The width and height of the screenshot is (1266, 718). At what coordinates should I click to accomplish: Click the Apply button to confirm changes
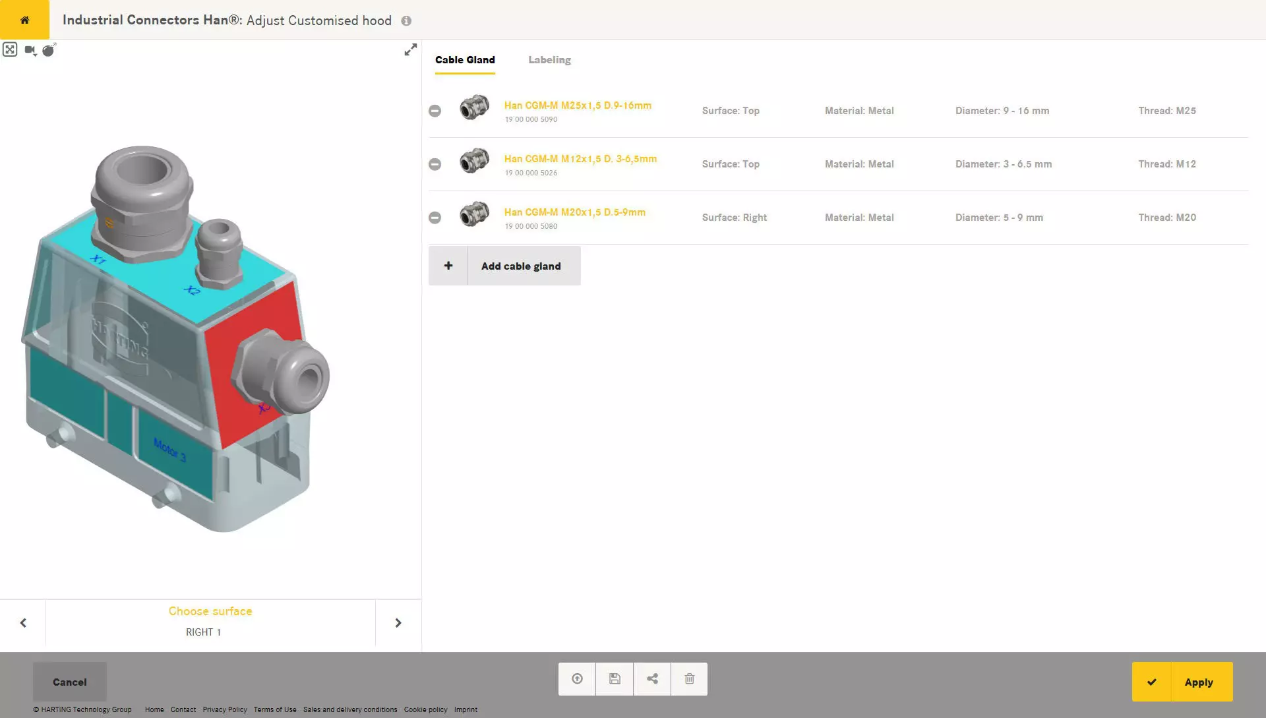click(x=1182, y=682)
